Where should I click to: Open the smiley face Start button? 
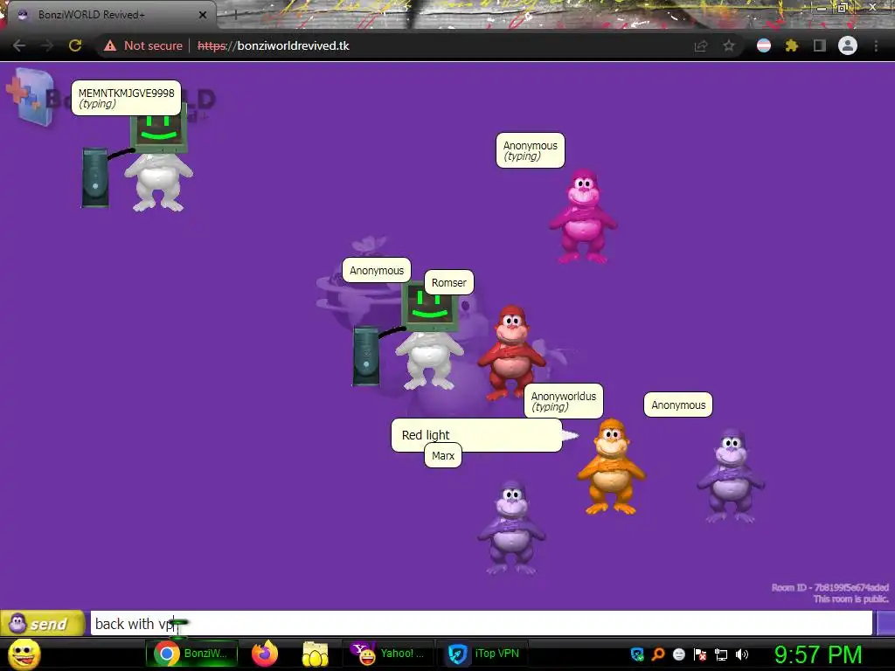[24, 654]
